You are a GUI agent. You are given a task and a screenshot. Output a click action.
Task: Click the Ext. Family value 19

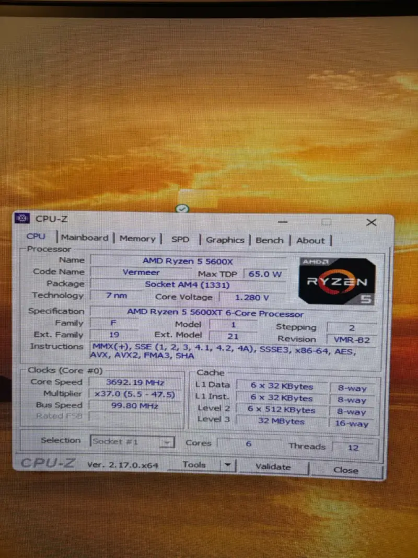pyautogui.click(x=114, y=335)
